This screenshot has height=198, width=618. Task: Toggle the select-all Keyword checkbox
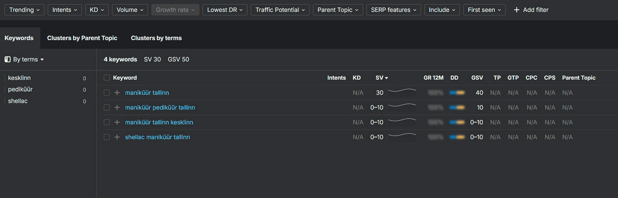point(107,78)
